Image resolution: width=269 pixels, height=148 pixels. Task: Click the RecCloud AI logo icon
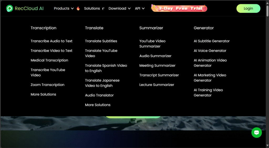coord(10,8)
